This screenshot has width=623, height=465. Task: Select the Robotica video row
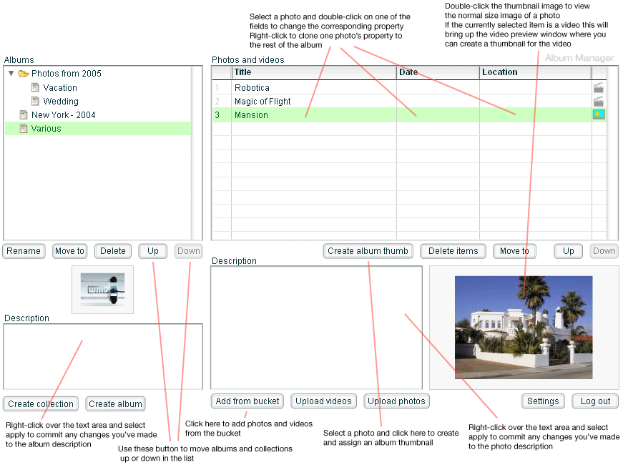(x=409, y=87)
